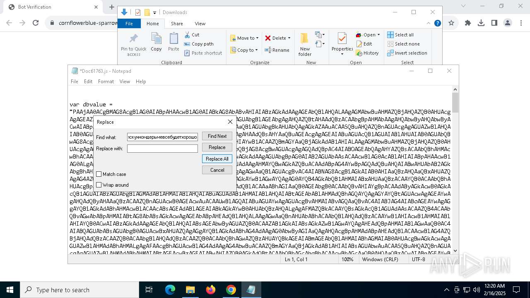Show hidden tray icons chevron
The height and width of the screenshot is (298, 530).
446,290
